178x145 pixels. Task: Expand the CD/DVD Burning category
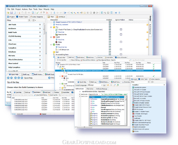click(x=40, y=36)
